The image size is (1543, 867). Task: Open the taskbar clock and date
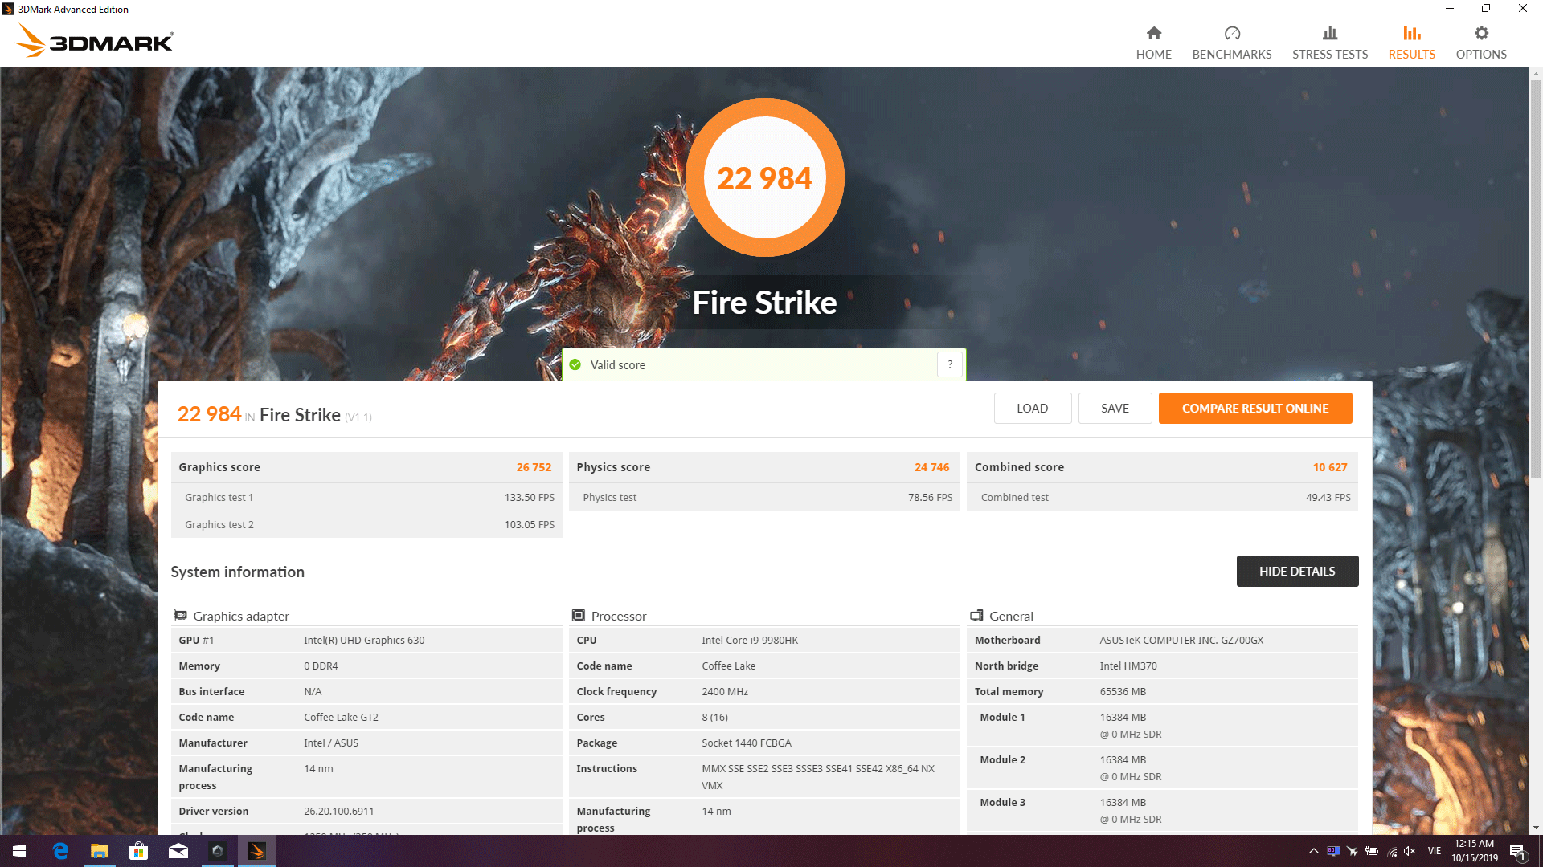(x=1474, y=851)
